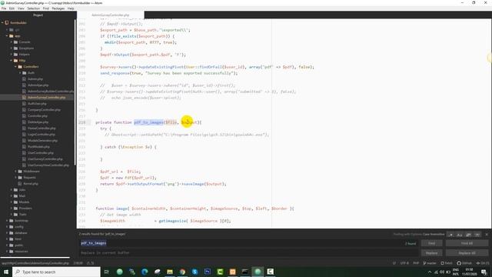Open UserSurveyViewController.php file
This screenshot has width=492, height=277.
click(x=48, y=165)
